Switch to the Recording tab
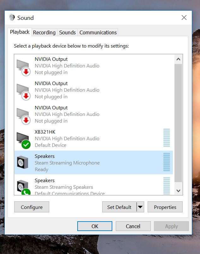This screenshot has width=200, height=254. tap(44, 32)
